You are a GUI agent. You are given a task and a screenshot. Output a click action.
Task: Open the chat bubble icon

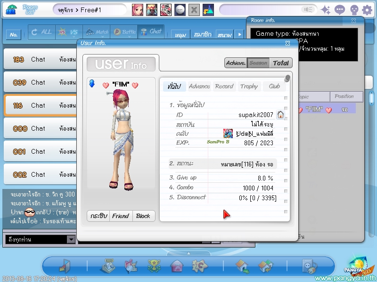pos(340,10)
